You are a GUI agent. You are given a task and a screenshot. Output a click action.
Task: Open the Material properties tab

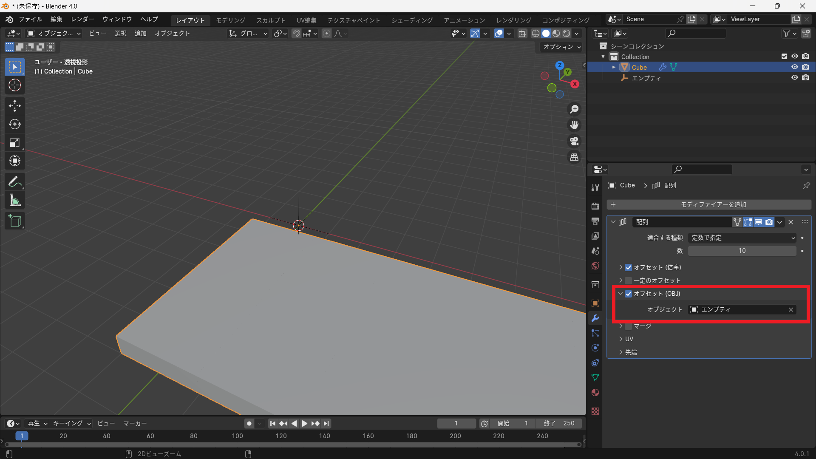[595, 393]
